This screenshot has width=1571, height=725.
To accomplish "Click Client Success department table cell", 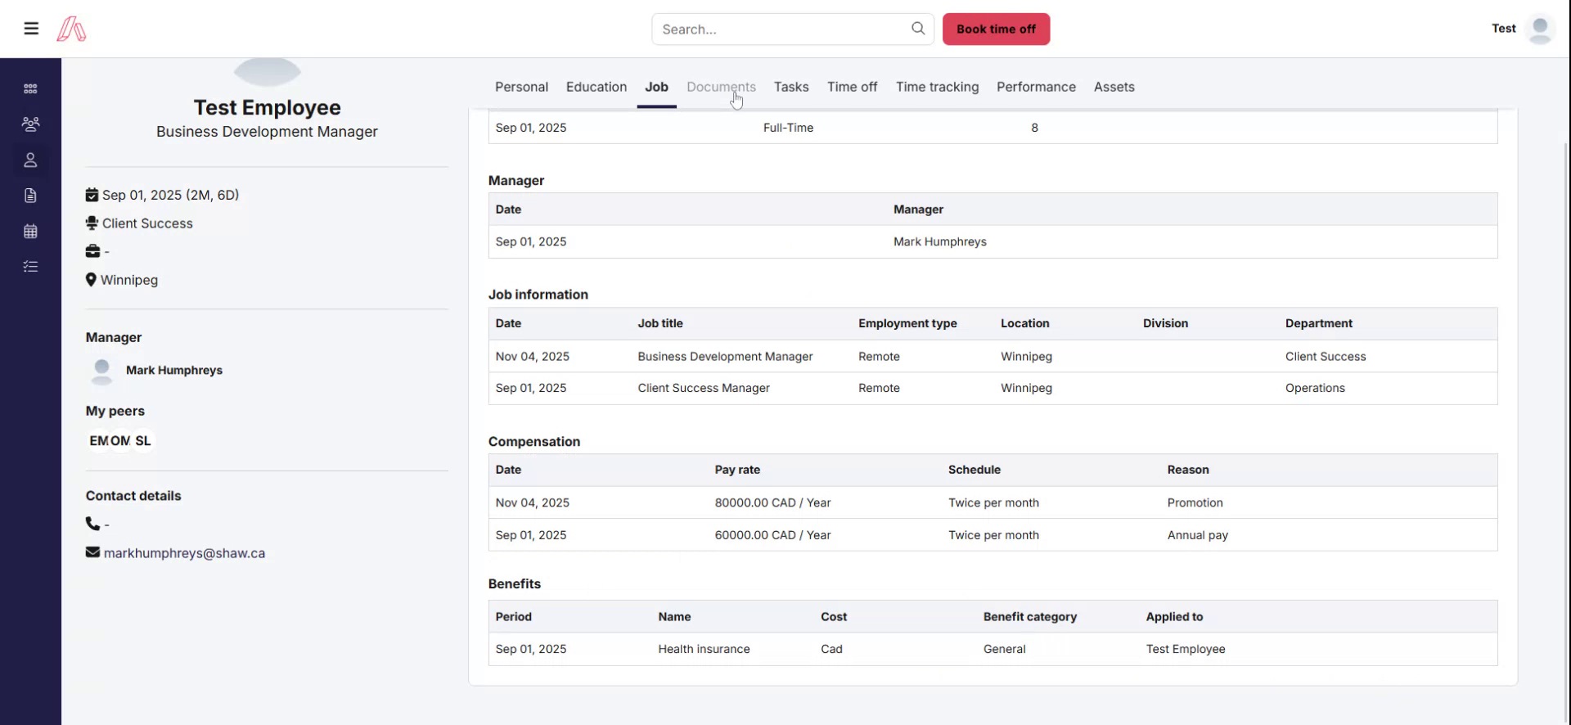I will click(x=1326, y=357).
